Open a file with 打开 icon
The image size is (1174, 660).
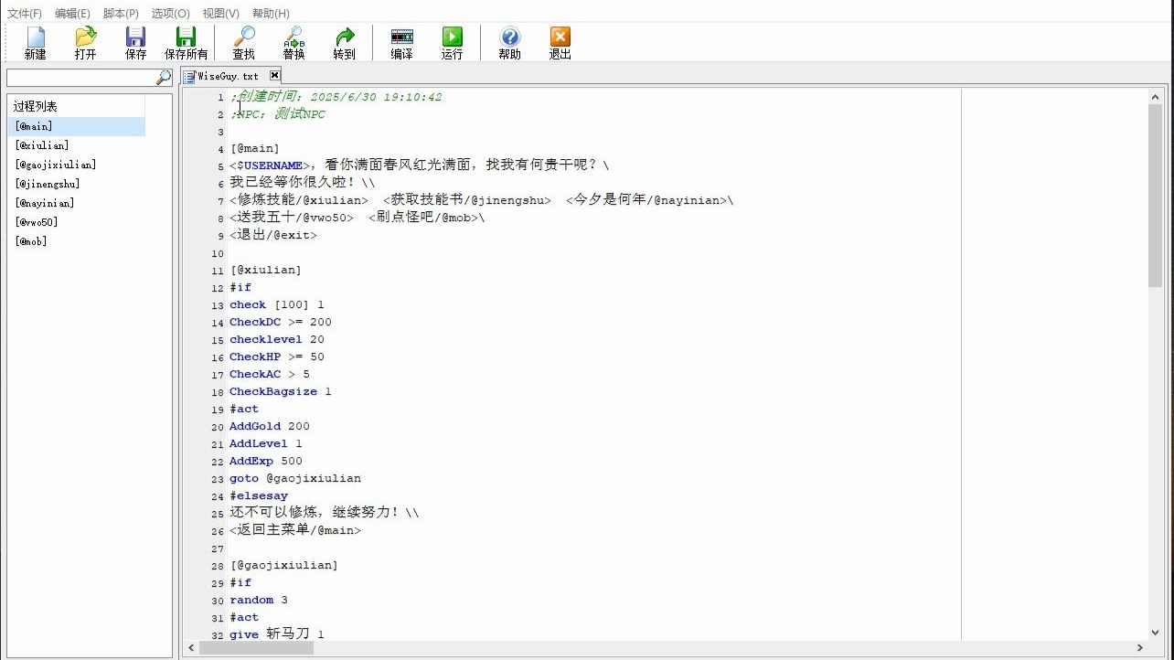pos(86,43)
